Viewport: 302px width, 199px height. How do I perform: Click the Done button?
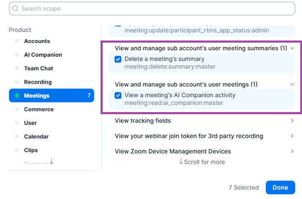(x=280, y=187)
